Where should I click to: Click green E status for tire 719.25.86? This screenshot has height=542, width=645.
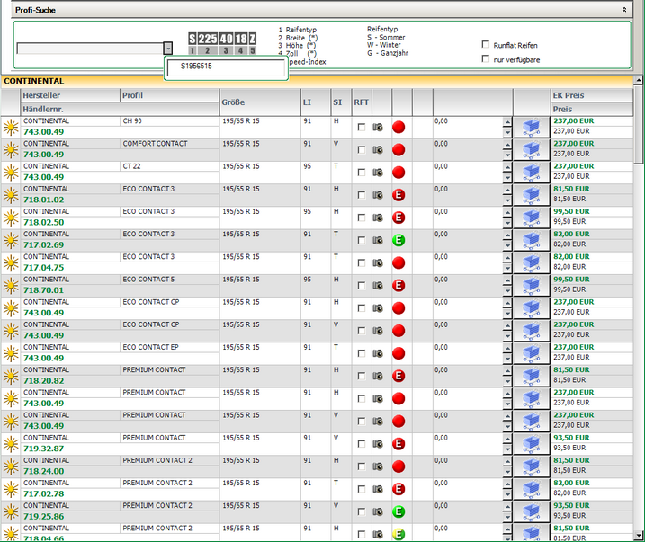click(399, 511)
